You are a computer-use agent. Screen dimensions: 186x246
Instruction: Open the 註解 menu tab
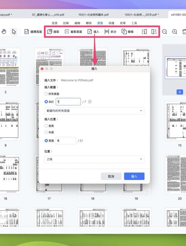(66, 23)
